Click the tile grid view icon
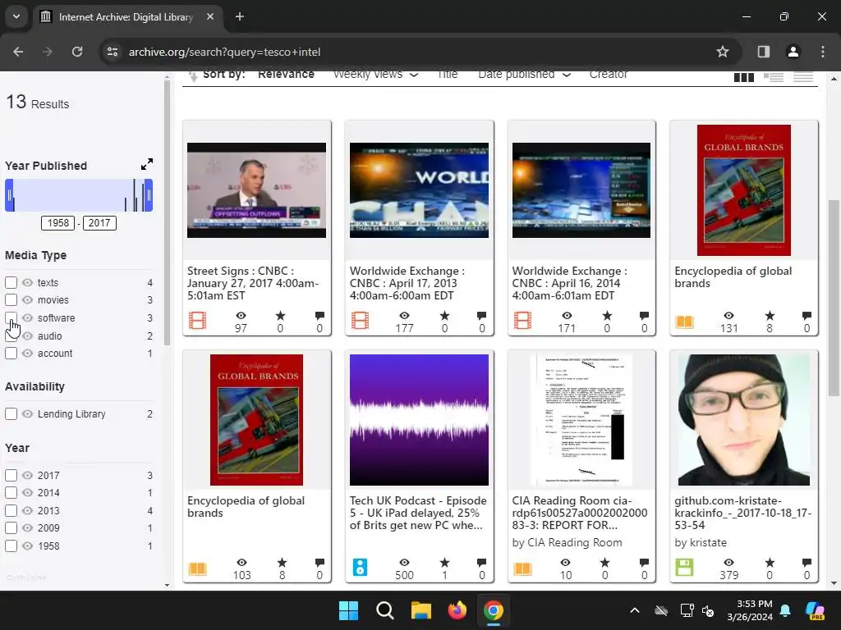841x630 pixels. point(744,78)
